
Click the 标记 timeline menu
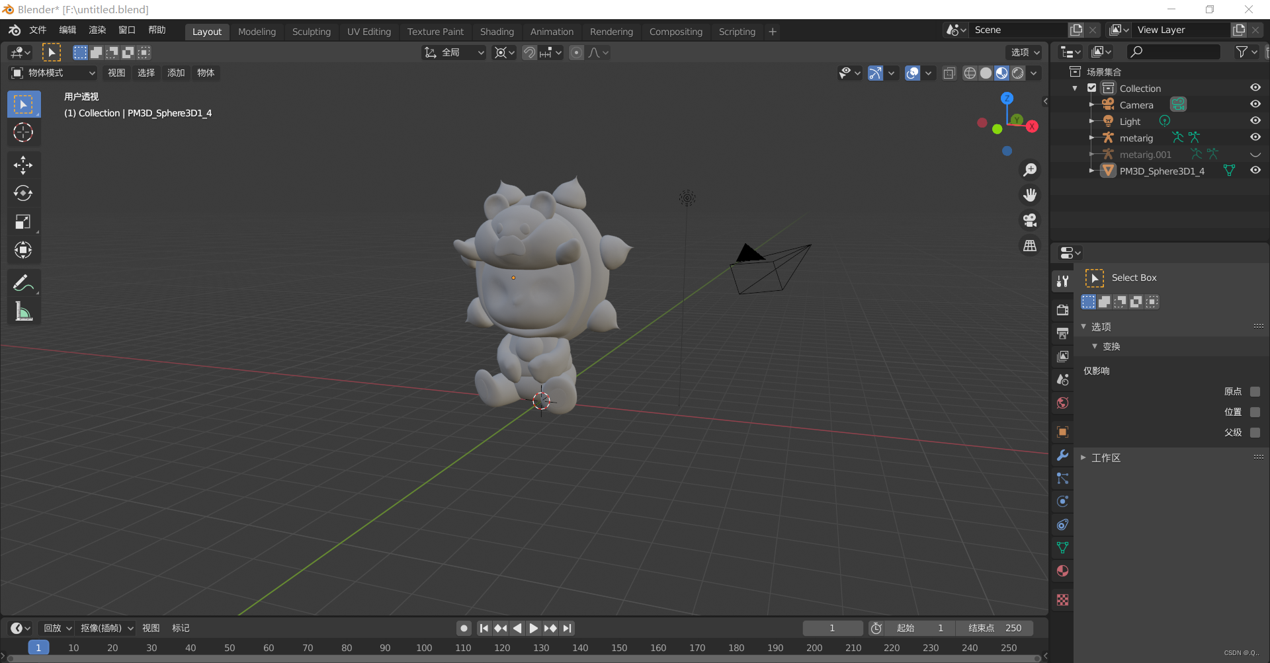181,628
